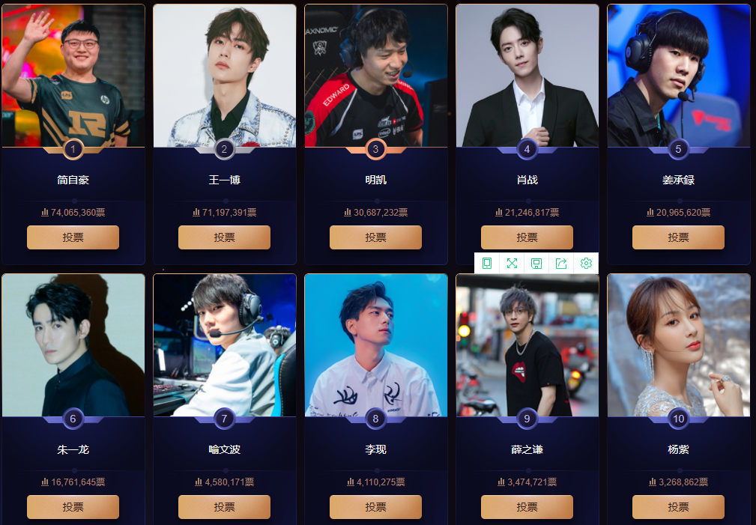
Task: Vote for 薛之谦 using 投票
Action: click(x=527, y=507)
